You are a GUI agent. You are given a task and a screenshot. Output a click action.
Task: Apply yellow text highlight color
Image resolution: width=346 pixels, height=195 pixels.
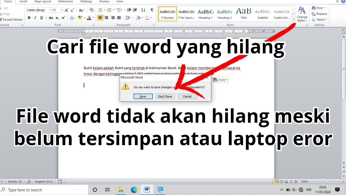click(x=79, y=18)
